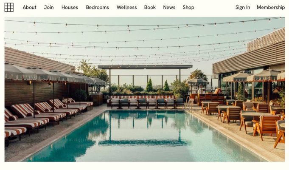Open the News section
This screenshot has height=170, width=289.
pyautogui.click(x=169, y=7)
